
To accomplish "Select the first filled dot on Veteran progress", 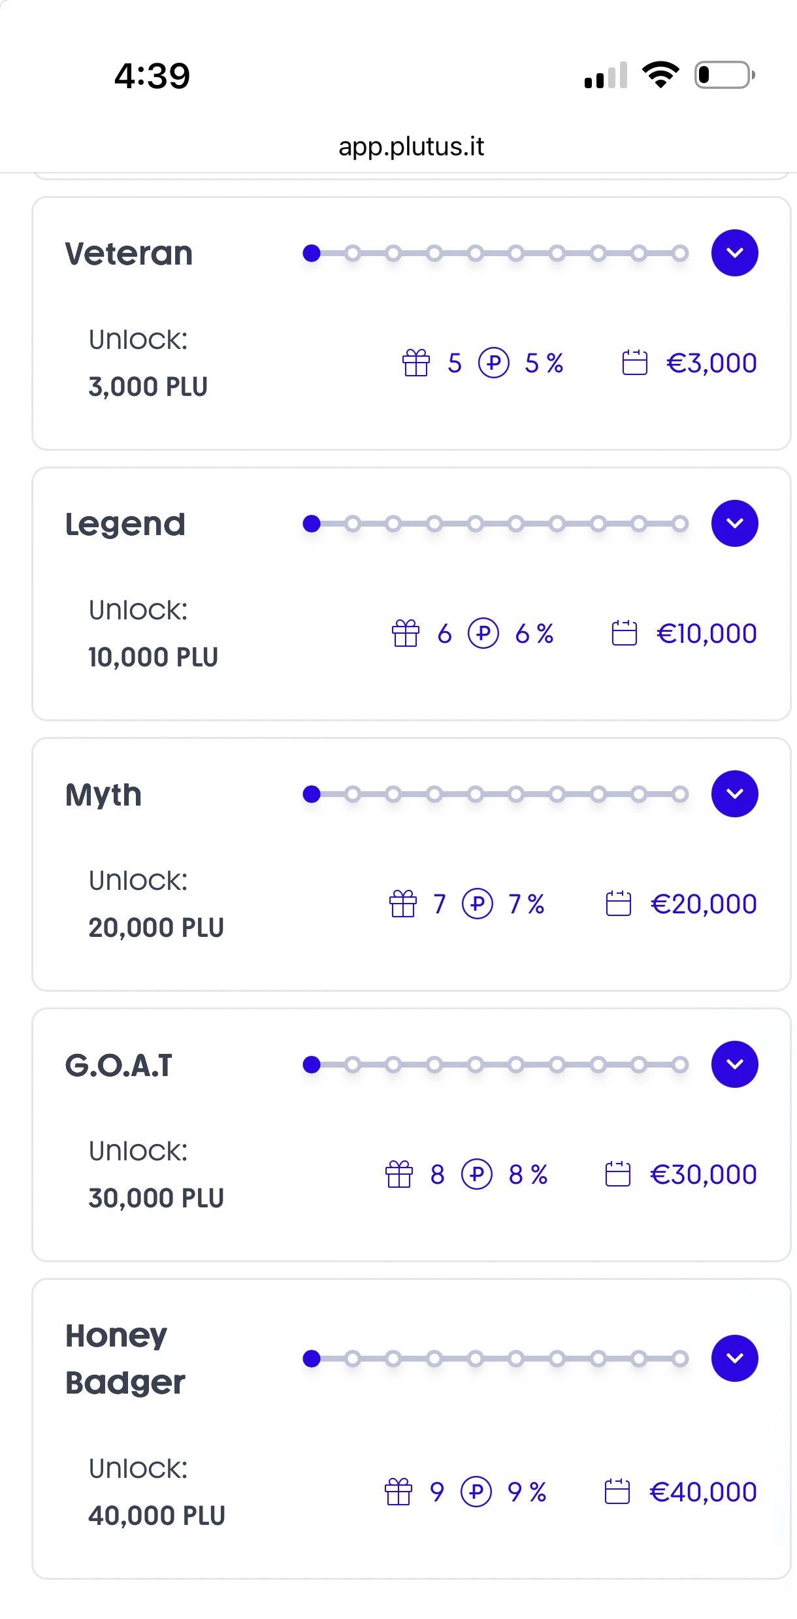I will (x=312, y=253).
